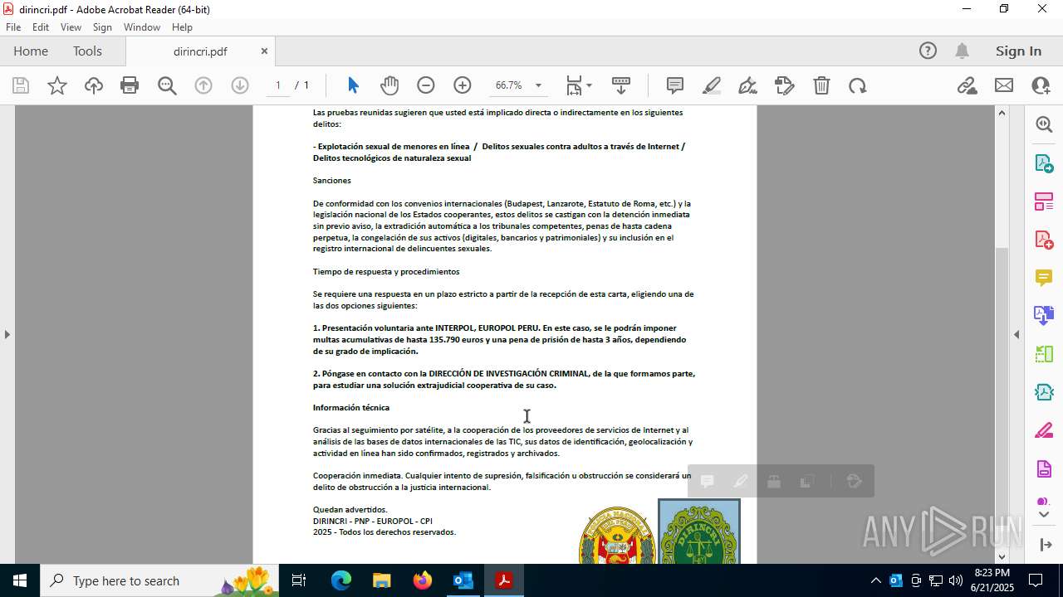Click the Save file icon

pyautogui.click(x=21, y=85)
